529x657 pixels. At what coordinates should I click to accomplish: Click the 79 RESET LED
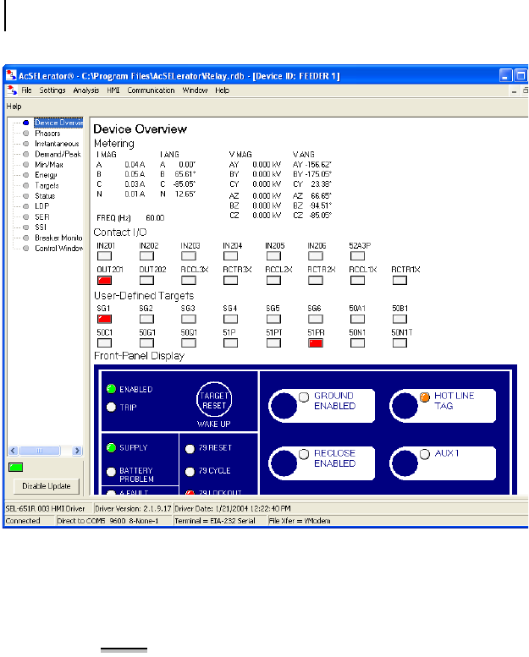190,449
